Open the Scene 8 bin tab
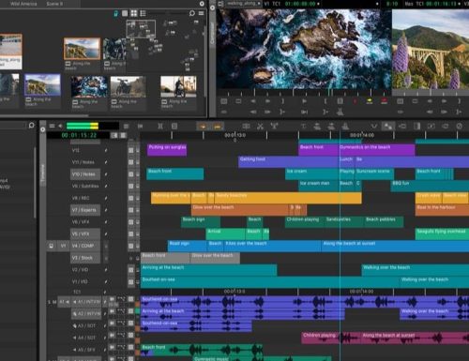469x361 pixels. coord(54,4)
